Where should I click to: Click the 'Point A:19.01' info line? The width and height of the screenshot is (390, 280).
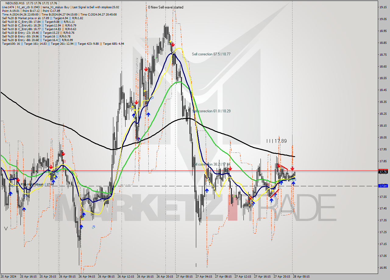31,11
